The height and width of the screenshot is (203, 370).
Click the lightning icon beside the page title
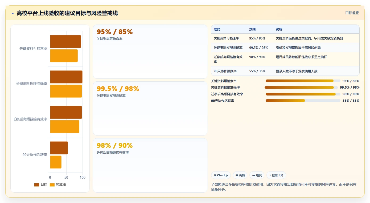pyautogui.click(x=13, y=13)
